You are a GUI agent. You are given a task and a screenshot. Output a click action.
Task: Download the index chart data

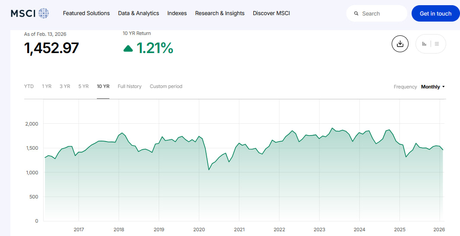tap(400, 44)
